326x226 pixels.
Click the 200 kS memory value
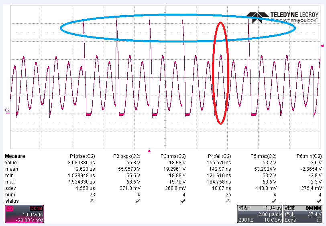[x=246, y=220]
